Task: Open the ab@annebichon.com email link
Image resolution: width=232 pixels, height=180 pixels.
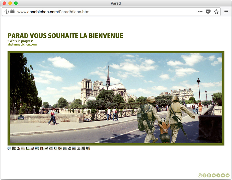Action: coord(22,44)
